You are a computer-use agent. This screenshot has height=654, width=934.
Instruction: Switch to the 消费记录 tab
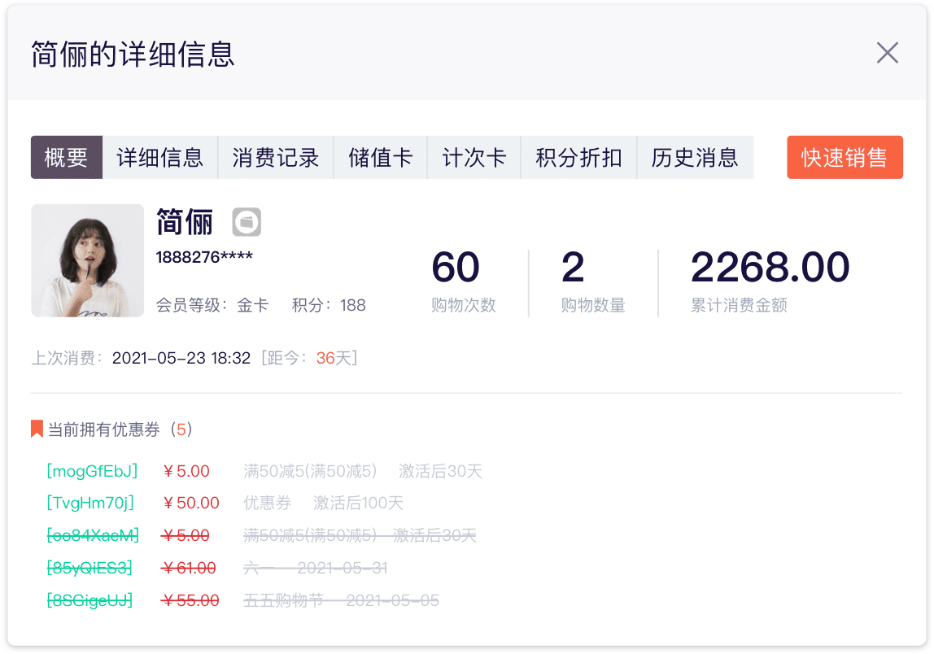coord(276,157)
